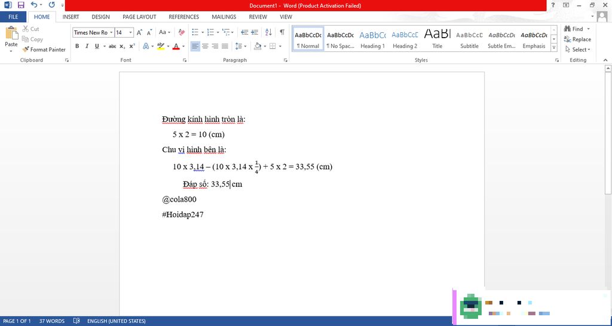Open the font name dropdown

pyautogui.click(x=111, y=32)
